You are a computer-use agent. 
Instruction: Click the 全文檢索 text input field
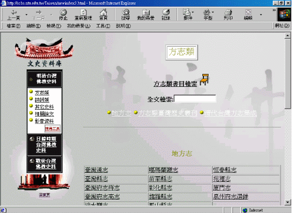pos(195,99)
